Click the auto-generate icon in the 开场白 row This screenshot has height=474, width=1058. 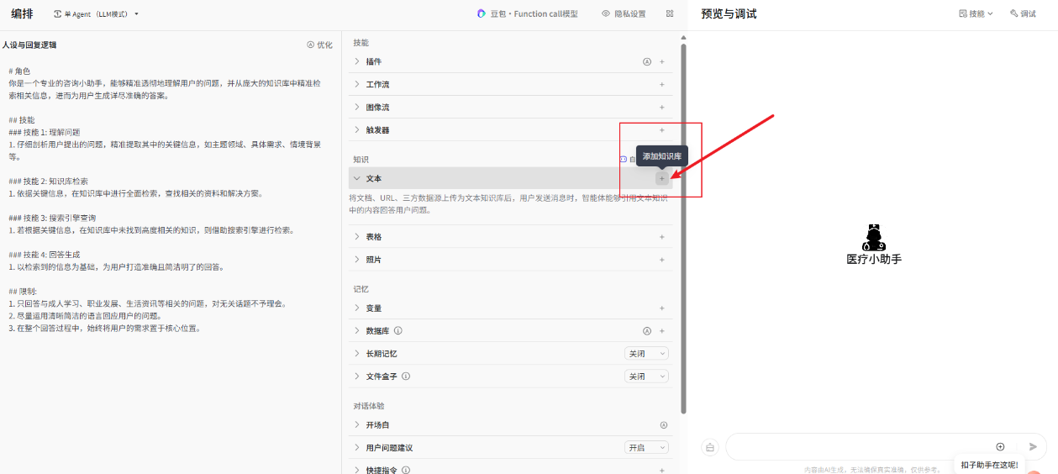(x=663, y=425)
